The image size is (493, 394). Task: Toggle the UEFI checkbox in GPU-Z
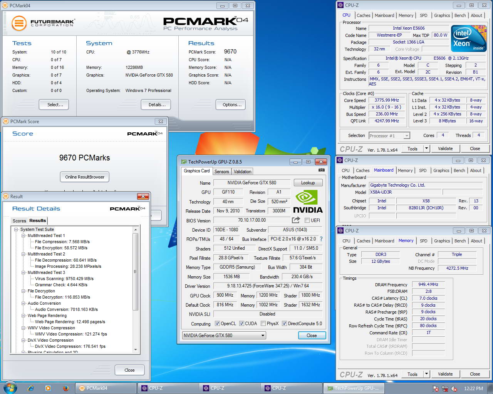[307, 220]
